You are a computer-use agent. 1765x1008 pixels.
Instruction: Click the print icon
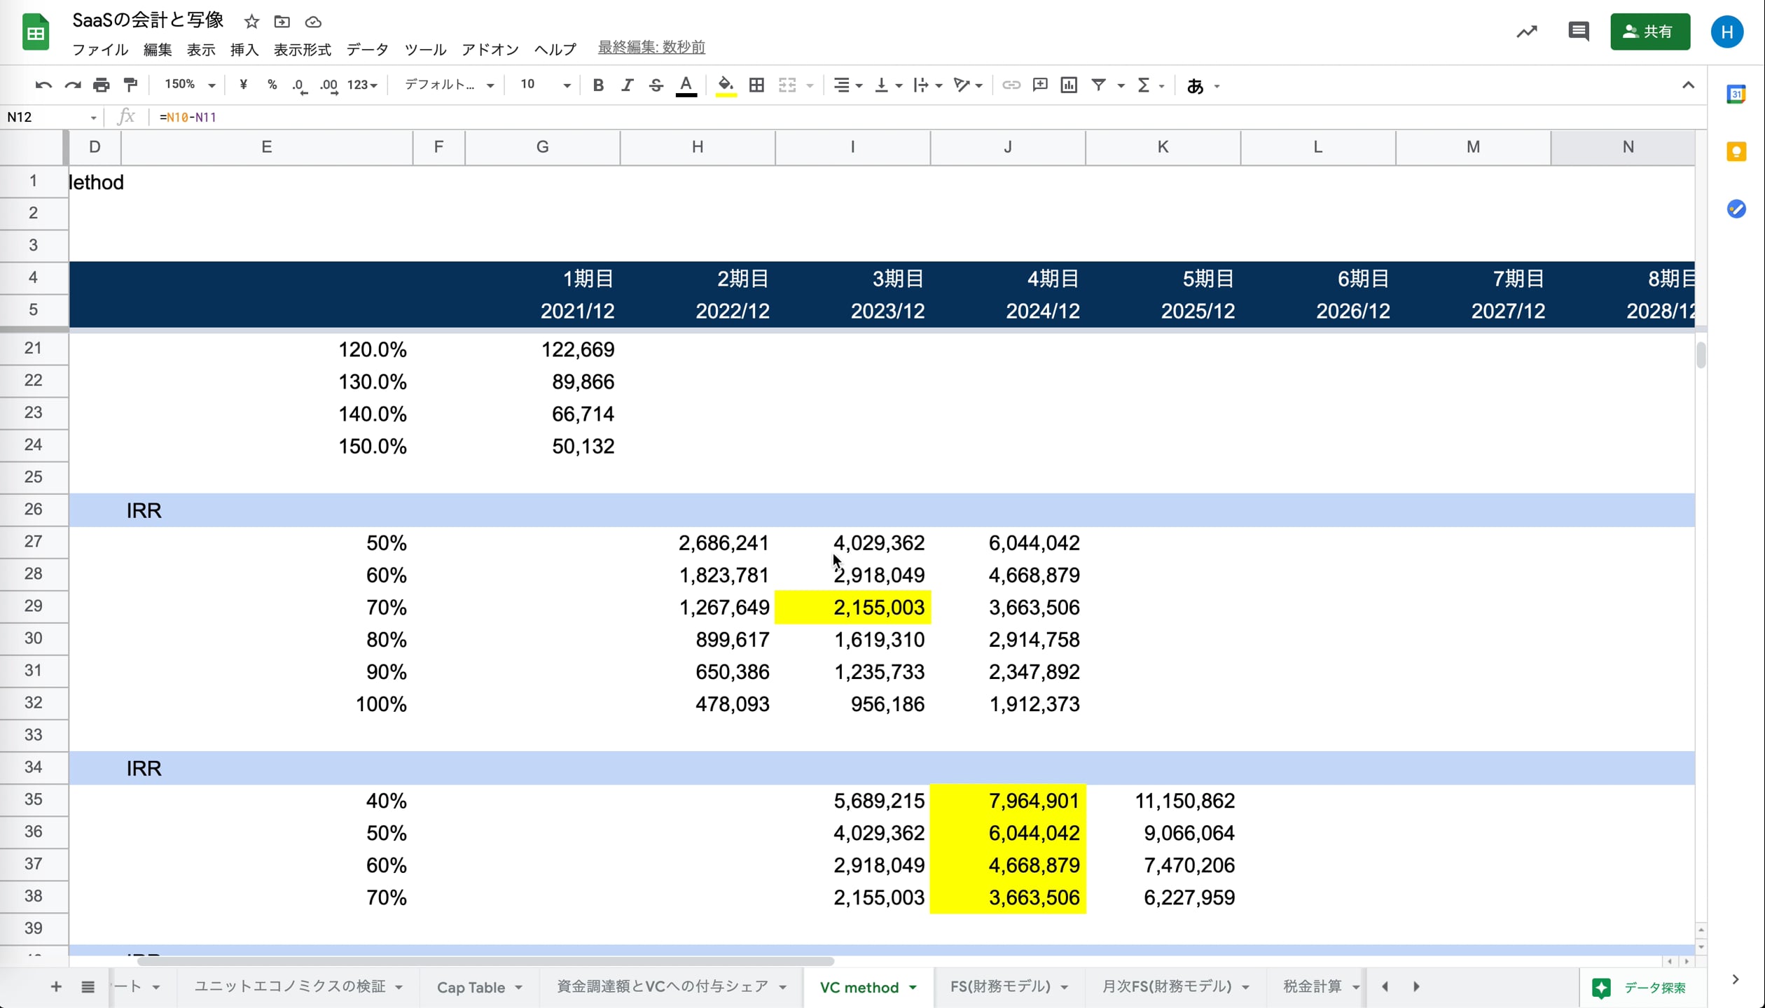(102, 85)
